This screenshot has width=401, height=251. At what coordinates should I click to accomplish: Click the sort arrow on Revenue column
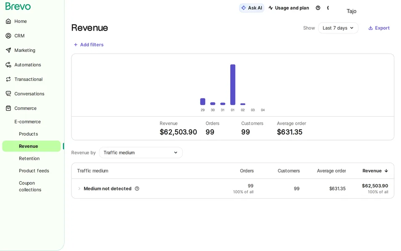(386, 171)
